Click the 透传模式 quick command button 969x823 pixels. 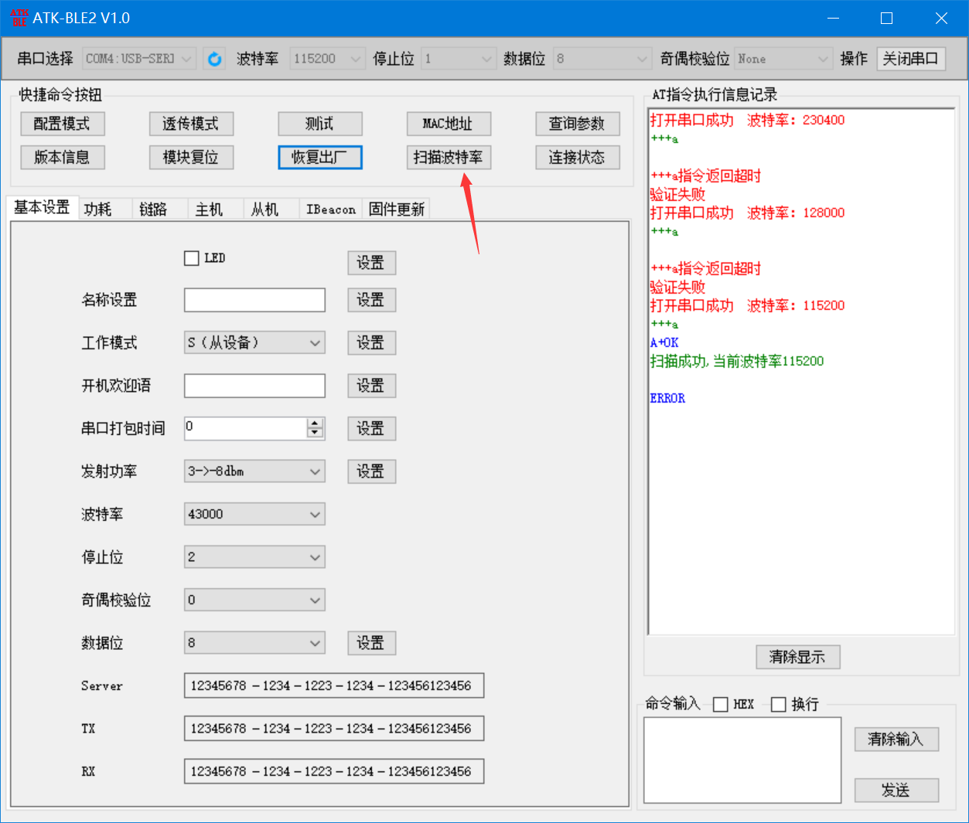point(191,124)
